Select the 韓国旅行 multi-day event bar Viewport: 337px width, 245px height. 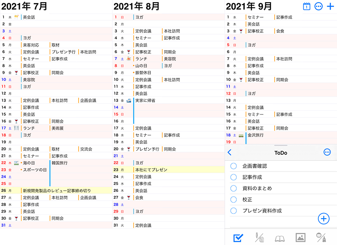61,163
